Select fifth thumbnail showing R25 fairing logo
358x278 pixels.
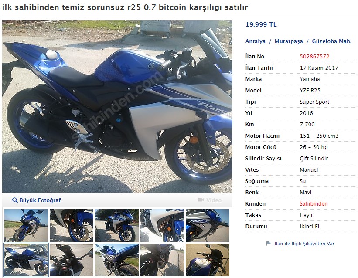tap(208, 226)
